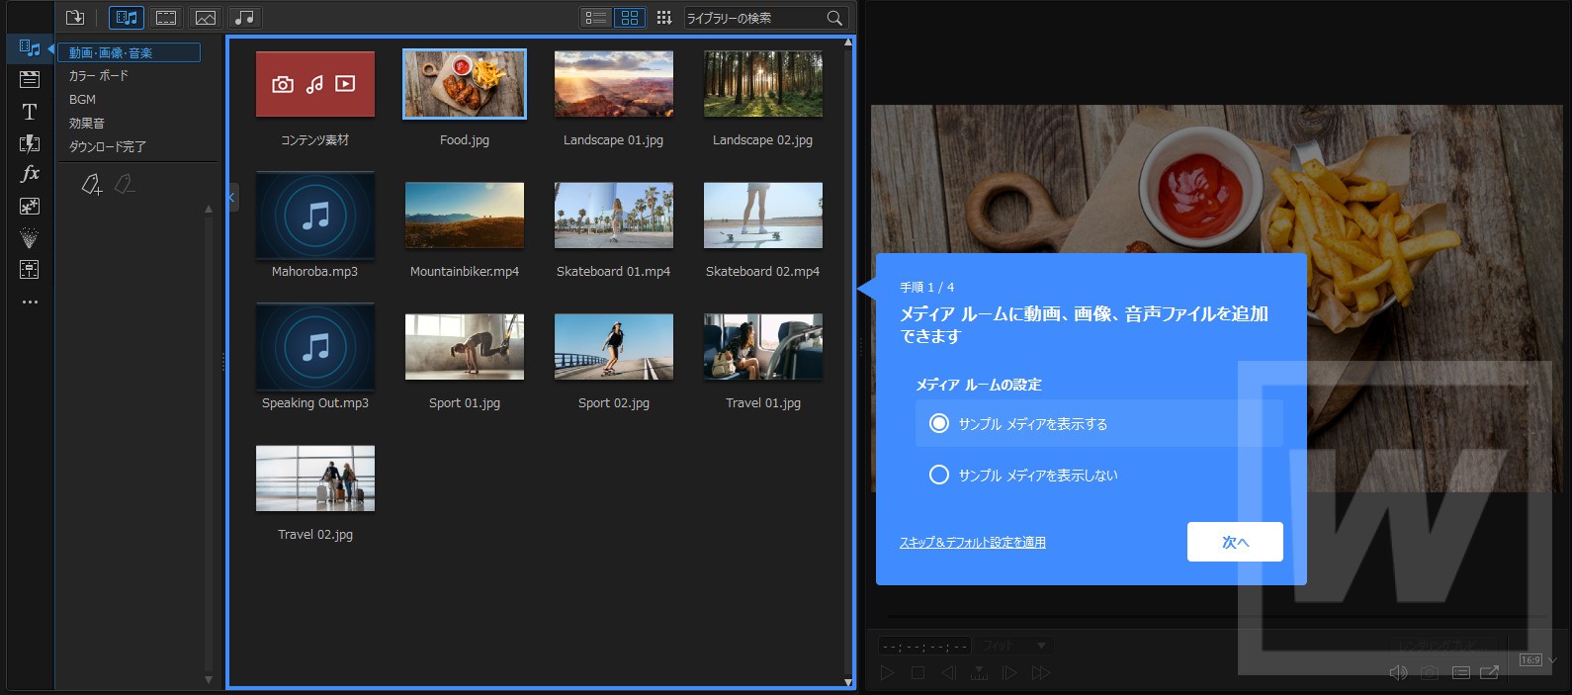Open the 16:9 aspect ratio dropdown
The height and width of the screenshot is (695, 1572).
(x=1538, y=660)
